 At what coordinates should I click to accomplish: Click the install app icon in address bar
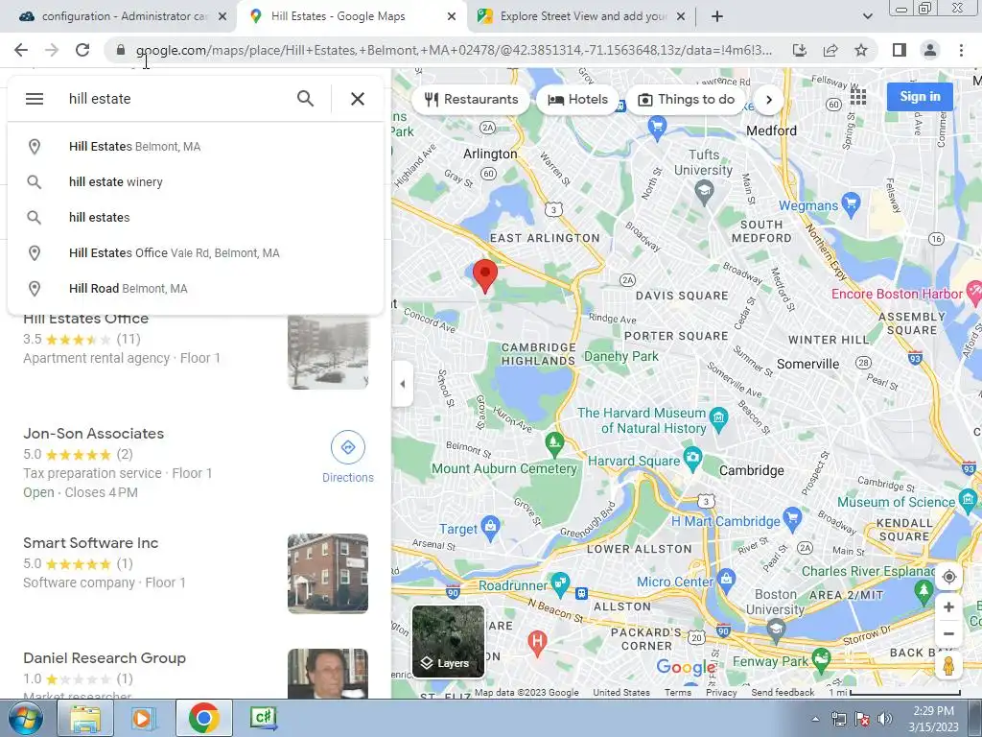click(x=800, y=50)
